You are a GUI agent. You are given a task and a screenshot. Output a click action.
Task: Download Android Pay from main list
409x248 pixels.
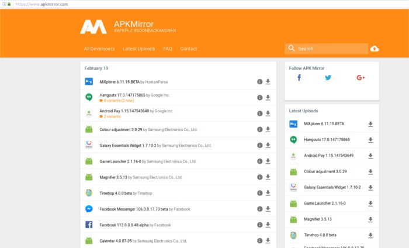(x=268, y=113)
